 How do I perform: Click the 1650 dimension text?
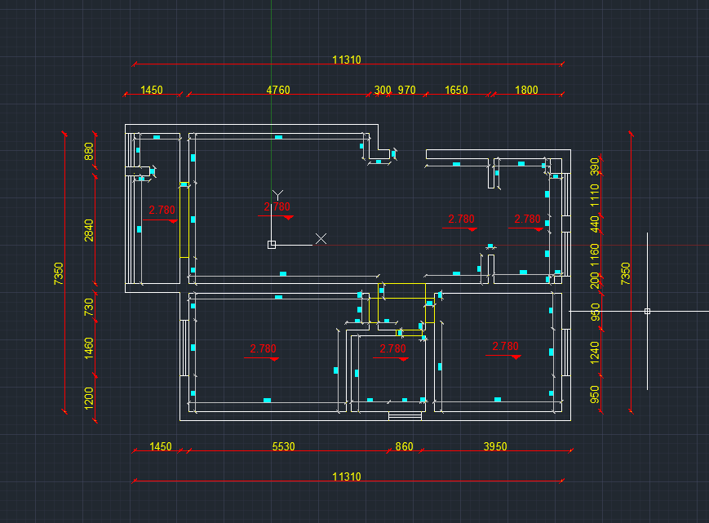click(456, 90)
